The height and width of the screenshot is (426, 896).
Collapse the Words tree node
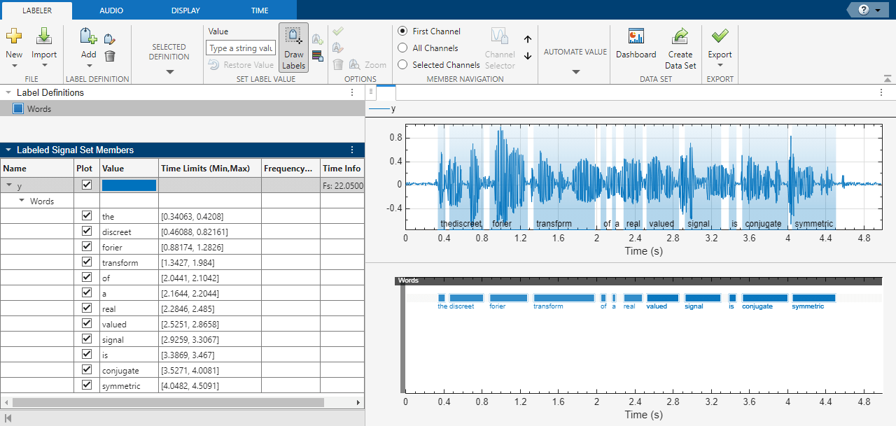coord(22,201)
